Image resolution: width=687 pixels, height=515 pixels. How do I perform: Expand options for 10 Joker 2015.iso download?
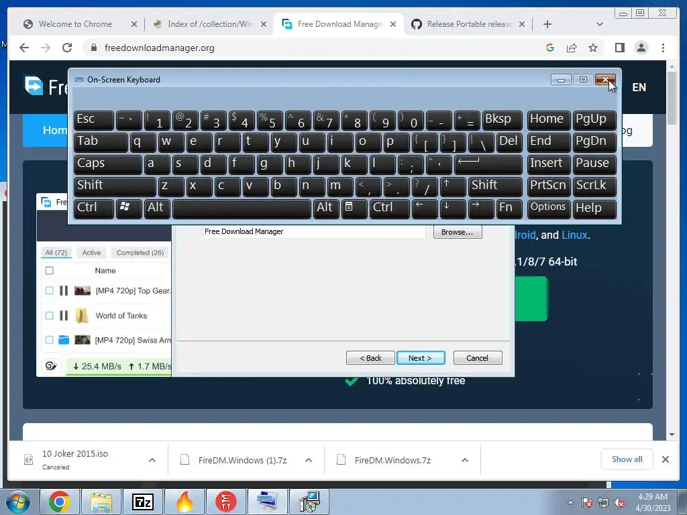152,460
